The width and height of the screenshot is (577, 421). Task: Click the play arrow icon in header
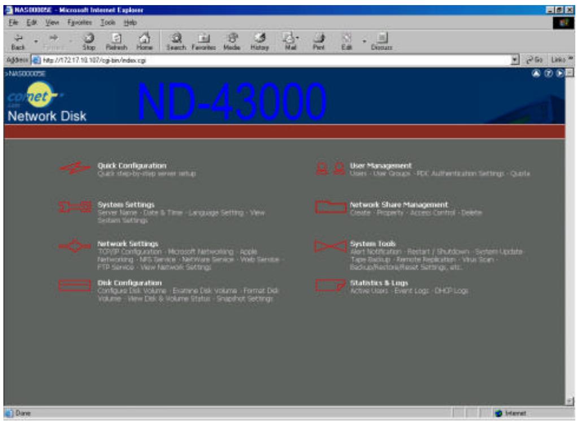559,73
